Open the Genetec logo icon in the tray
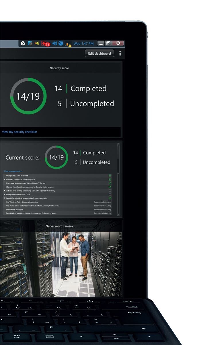Image resolution: width=203 pixels, height=345 pixels. tap(24, 43)
